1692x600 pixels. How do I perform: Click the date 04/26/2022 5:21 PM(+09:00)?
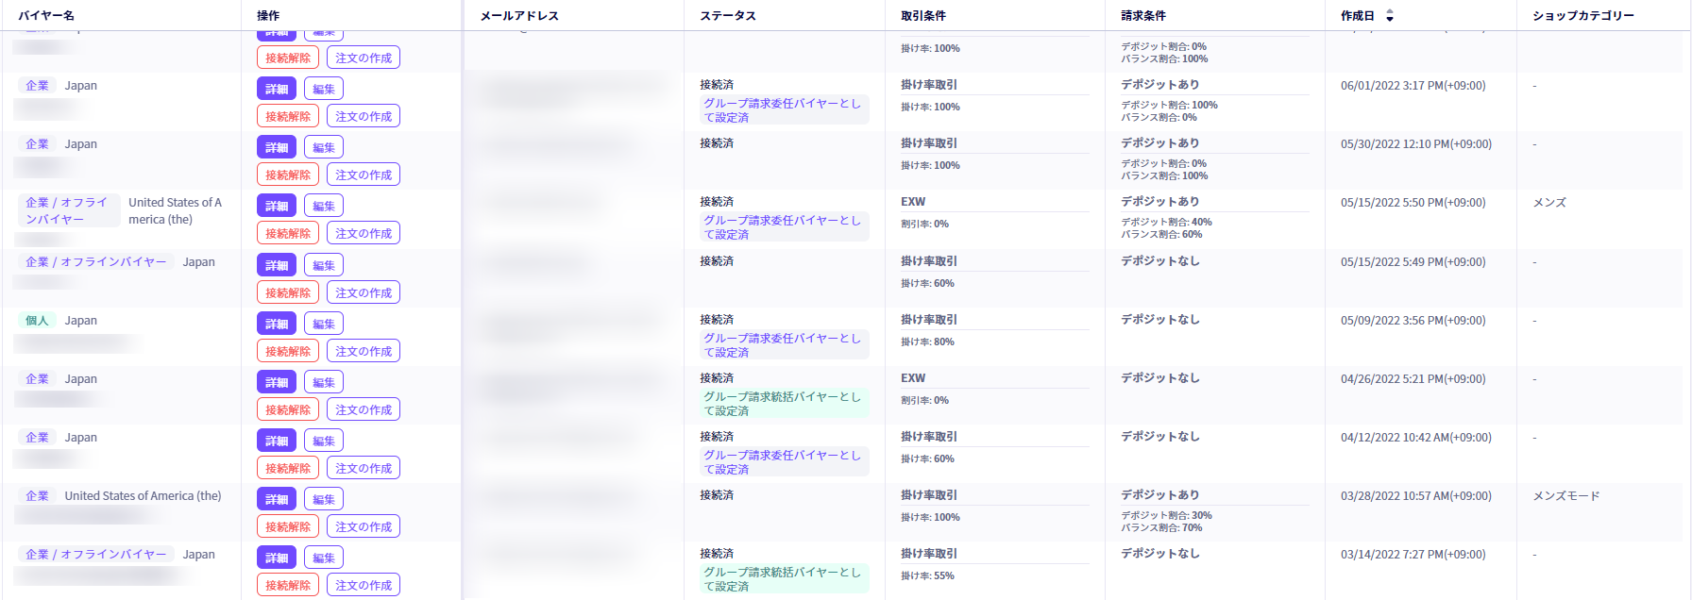1413,379
